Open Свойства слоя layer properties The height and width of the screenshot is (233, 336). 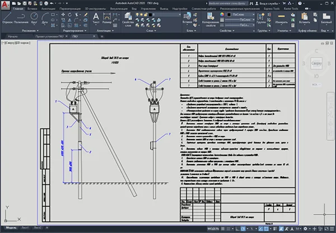tap(128, 20)
